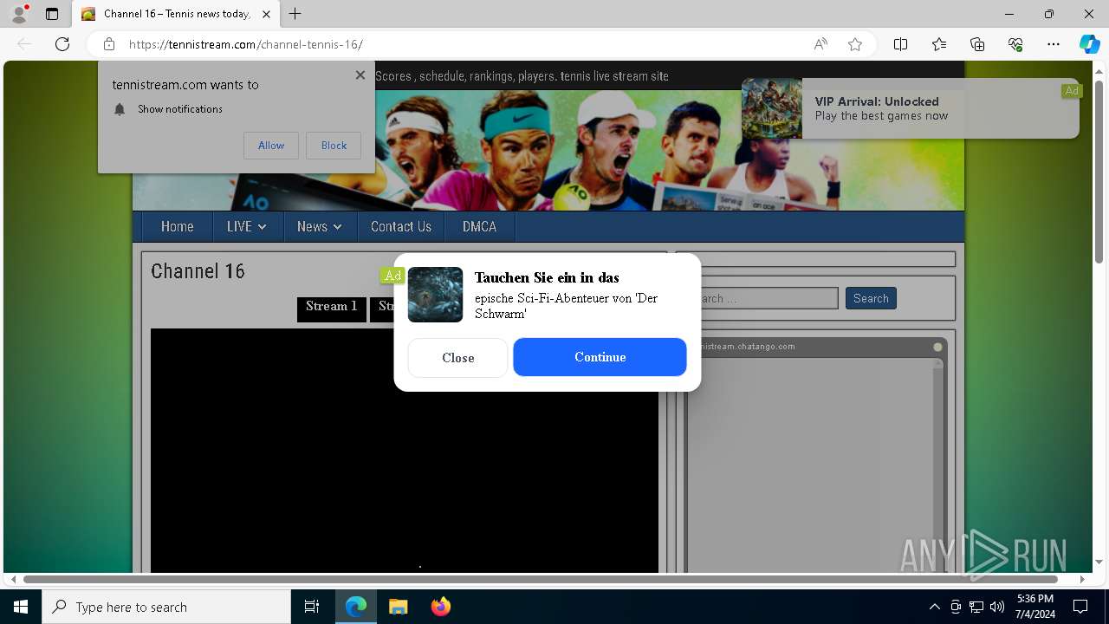Open the tab actions menu icon
This screenshot has width=1109, height=624.
point(52,14)
